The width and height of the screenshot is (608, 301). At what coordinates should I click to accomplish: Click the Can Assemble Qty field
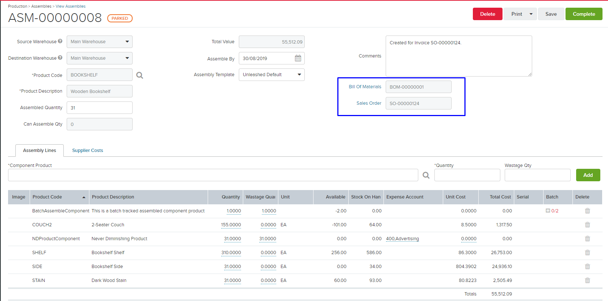(100, 124)
